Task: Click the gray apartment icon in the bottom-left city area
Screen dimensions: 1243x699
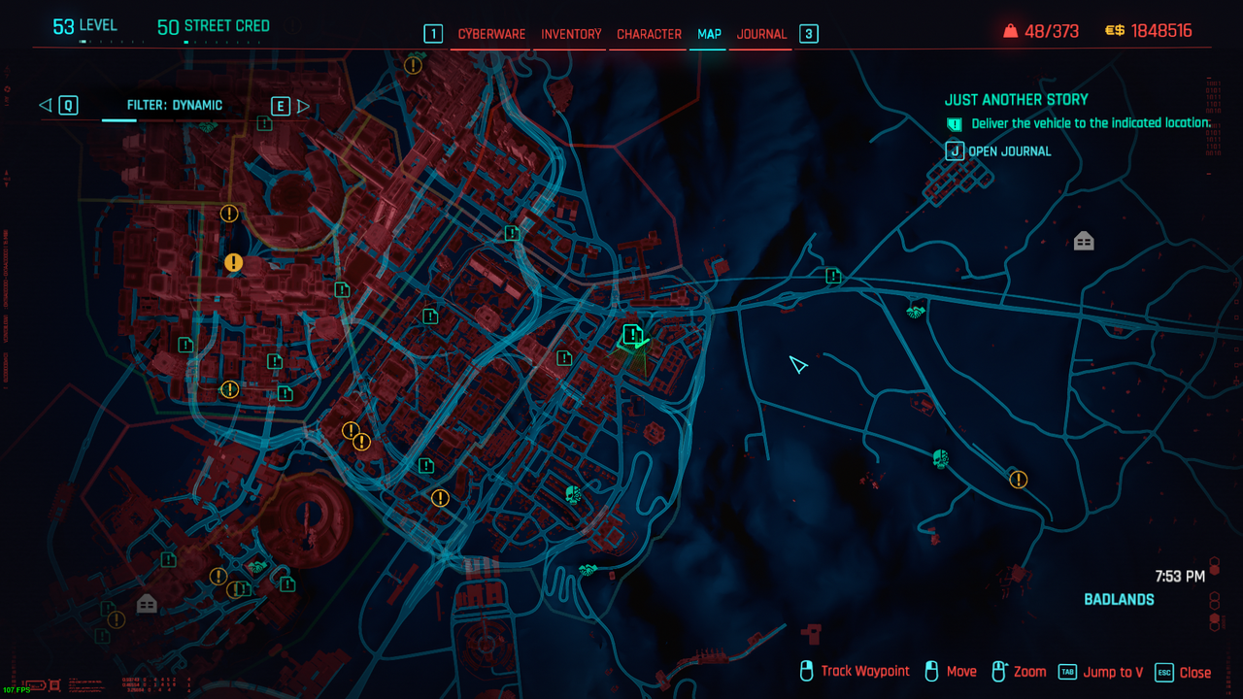Action: click(147, 604)
